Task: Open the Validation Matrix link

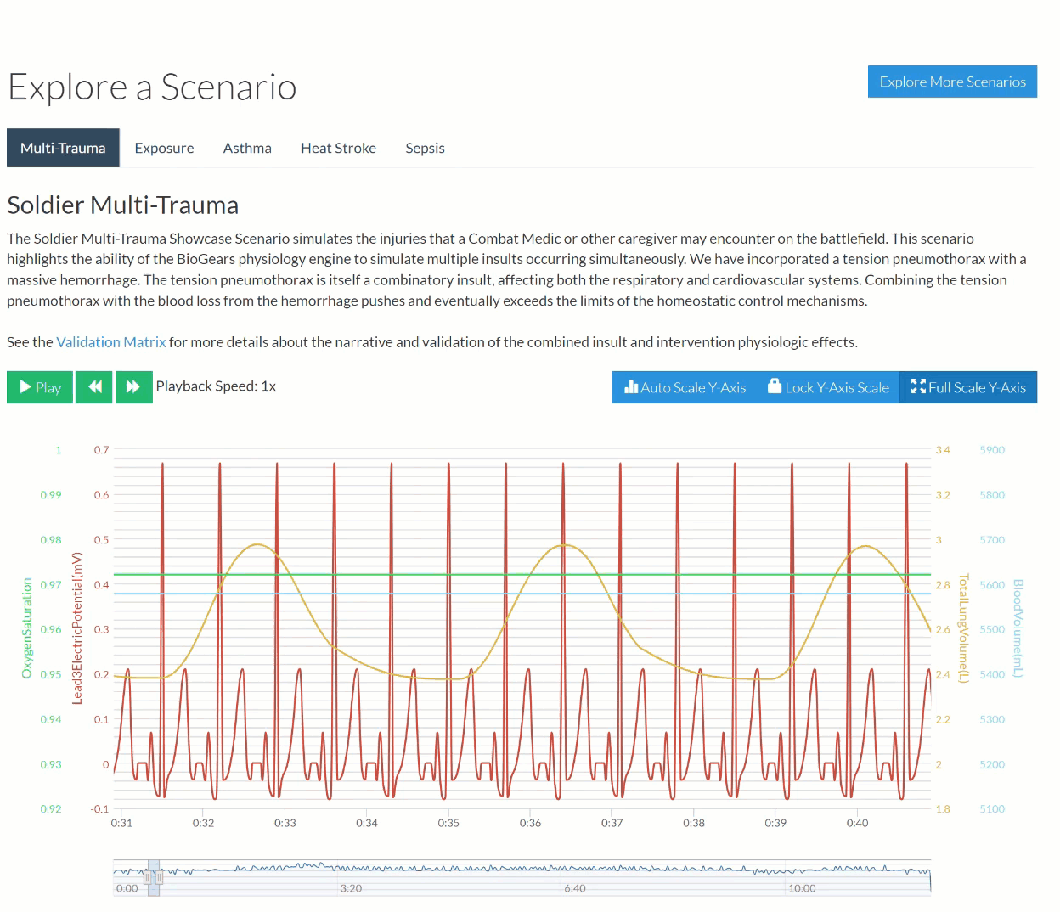Action: point(111,342)
